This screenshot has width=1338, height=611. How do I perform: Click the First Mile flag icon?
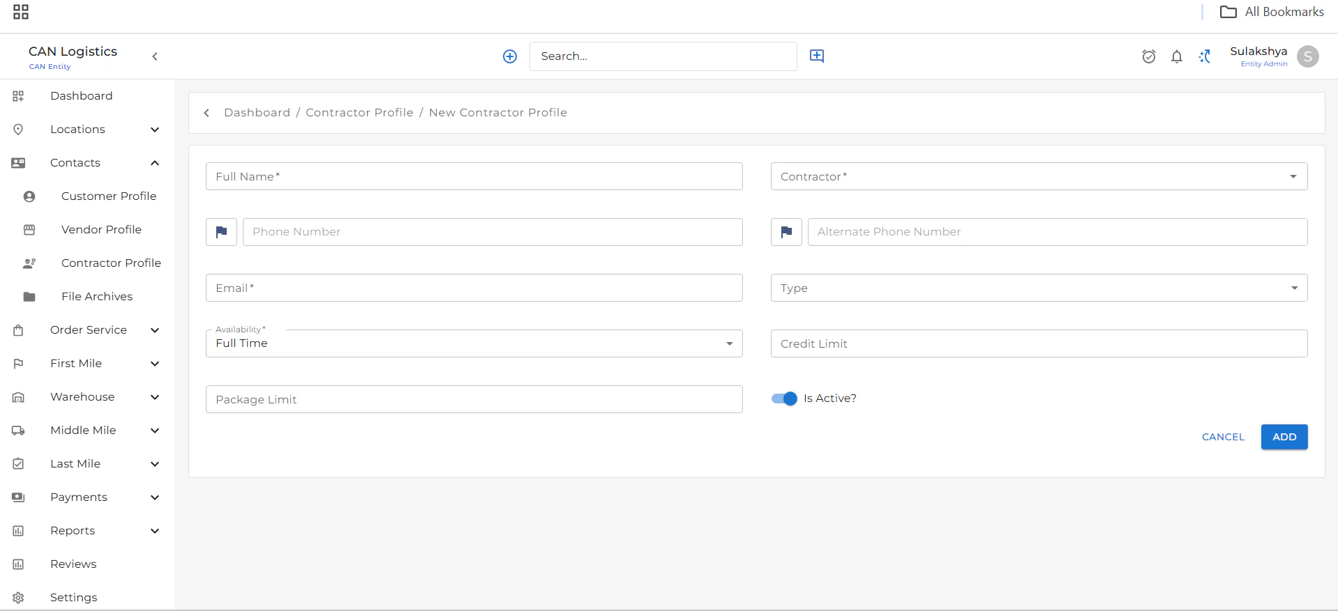click(x=18, y=364)
